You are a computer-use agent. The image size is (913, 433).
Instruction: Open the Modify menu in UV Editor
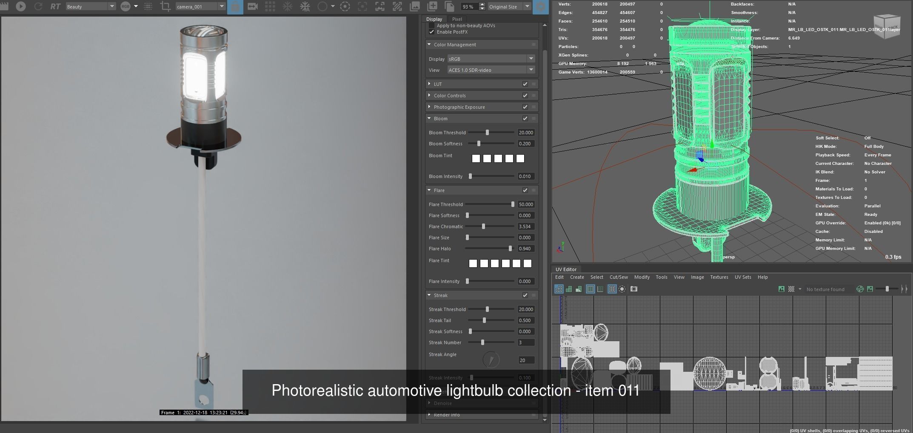pos(642,277)
